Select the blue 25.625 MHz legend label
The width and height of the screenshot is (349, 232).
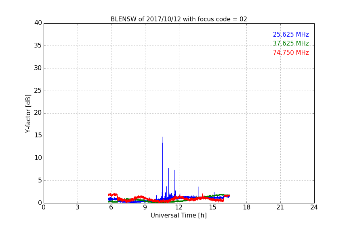291,34
